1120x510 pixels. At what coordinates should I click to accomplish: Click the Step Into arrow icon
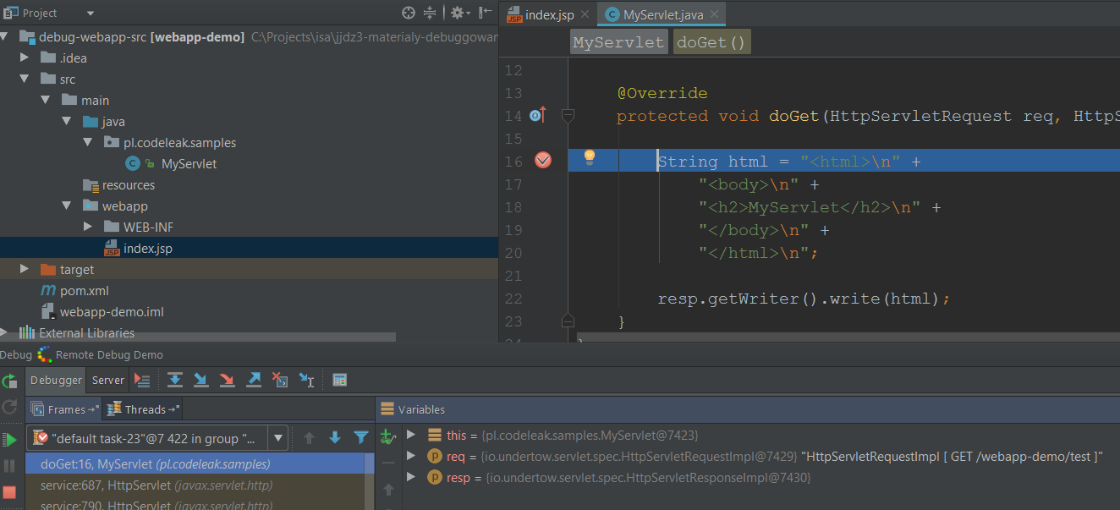(x=200, y=380)
